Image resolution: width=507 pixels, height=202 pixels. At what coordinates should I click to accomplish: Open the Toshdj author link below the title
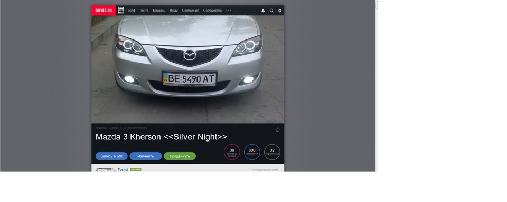(123, 169)
